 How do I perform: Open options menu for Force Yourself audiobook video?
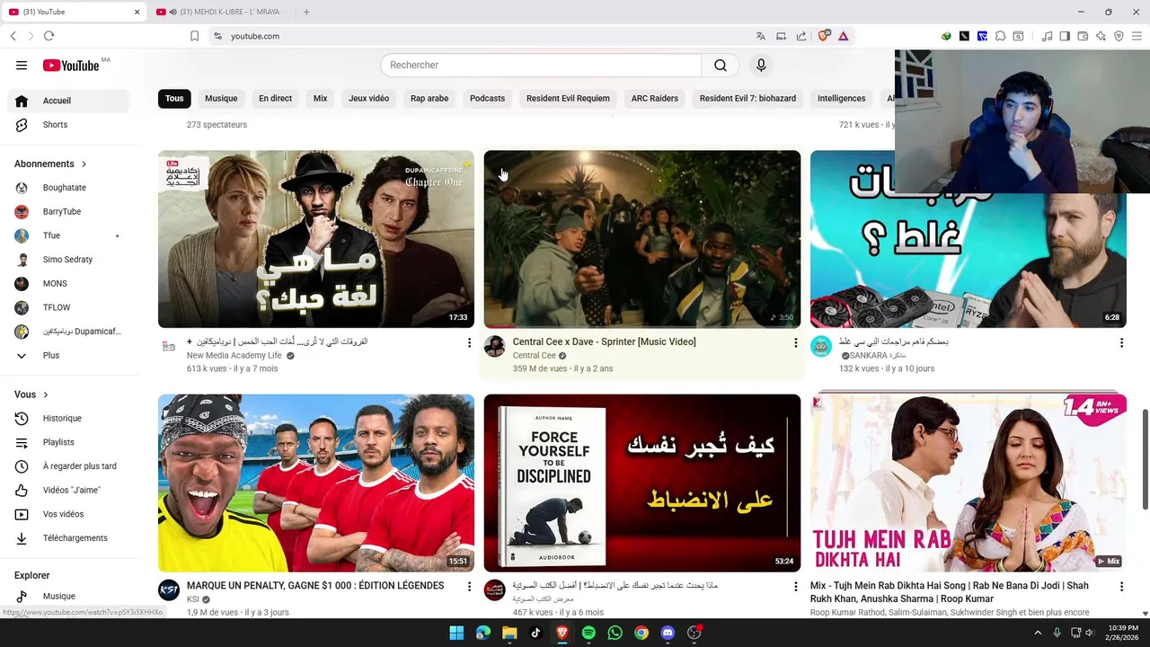(x=795, y=586)
